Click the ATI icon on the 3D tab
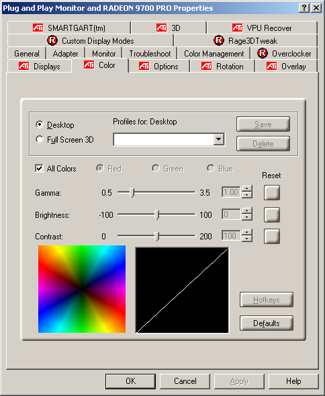The height and width of the screenshot is (396, 325). point(161,28)
